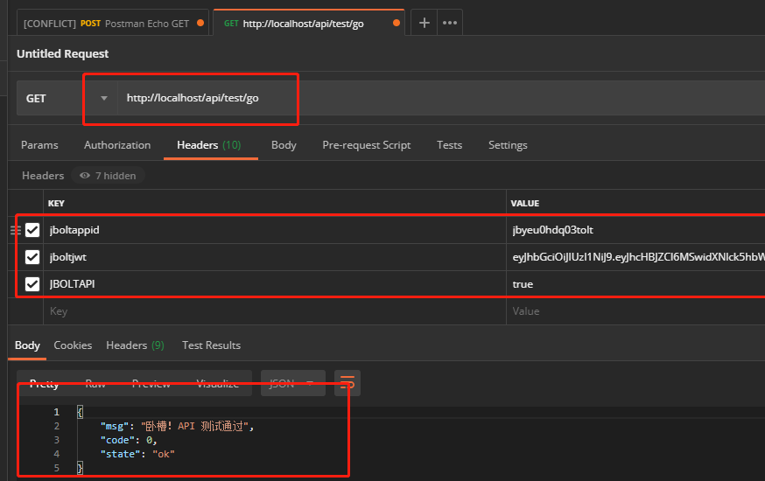Open the Pre-request Script tab
The width and height of the screenshot is (765, 481).
click(x=366, y=145)
